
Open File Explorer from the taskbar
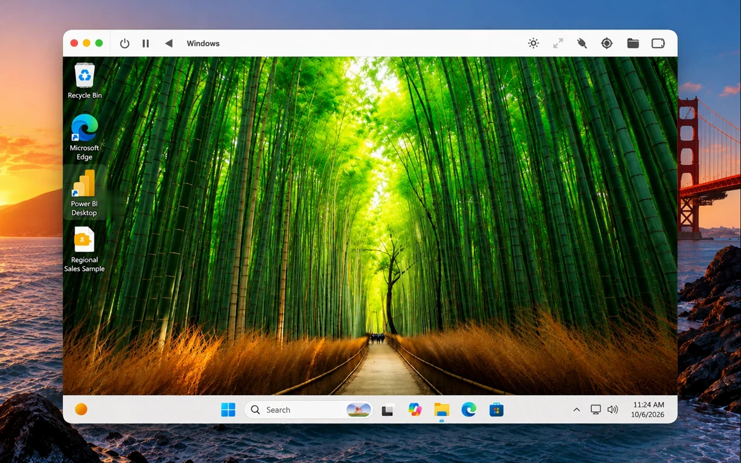point(442,410)
